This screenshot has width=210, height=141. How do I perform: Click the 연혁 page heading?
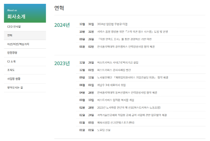59,8
